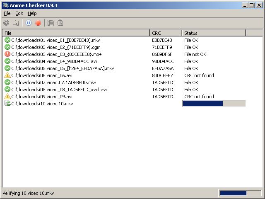Pause verification with the blue pause button

pos(29,23)
